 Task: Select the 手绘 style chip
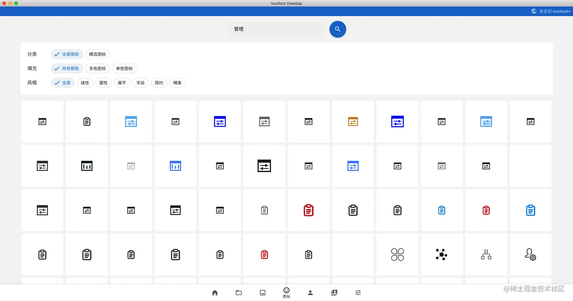pos(140,83)
